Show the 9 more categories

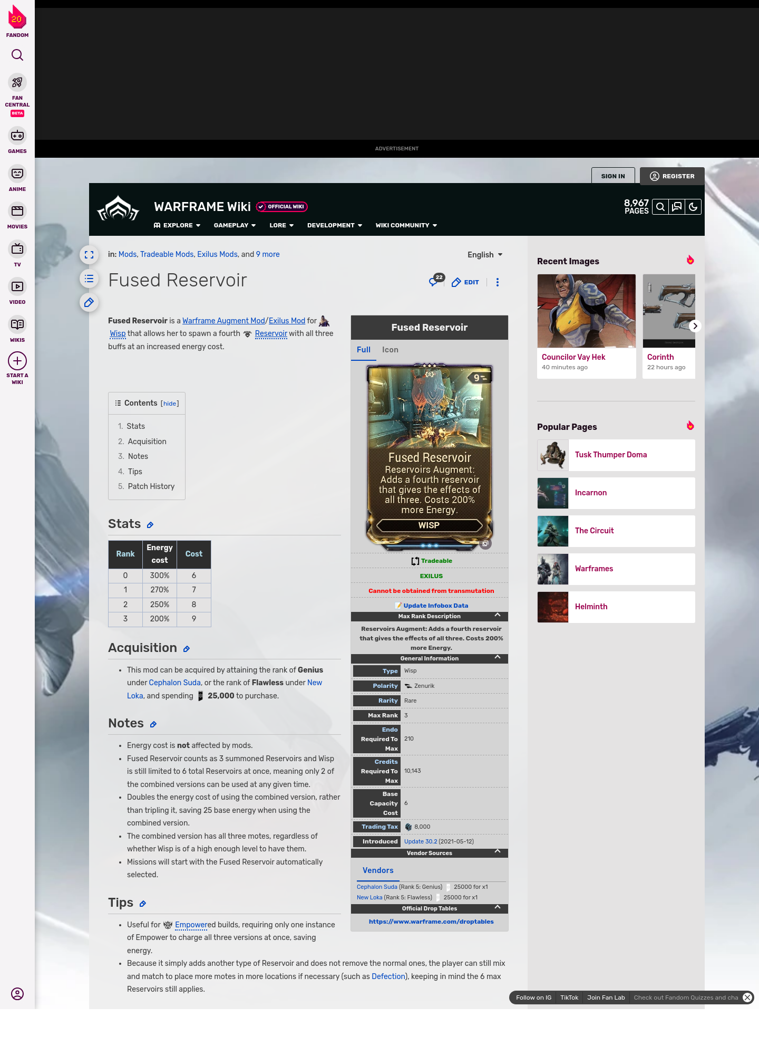tap(268, 254)
